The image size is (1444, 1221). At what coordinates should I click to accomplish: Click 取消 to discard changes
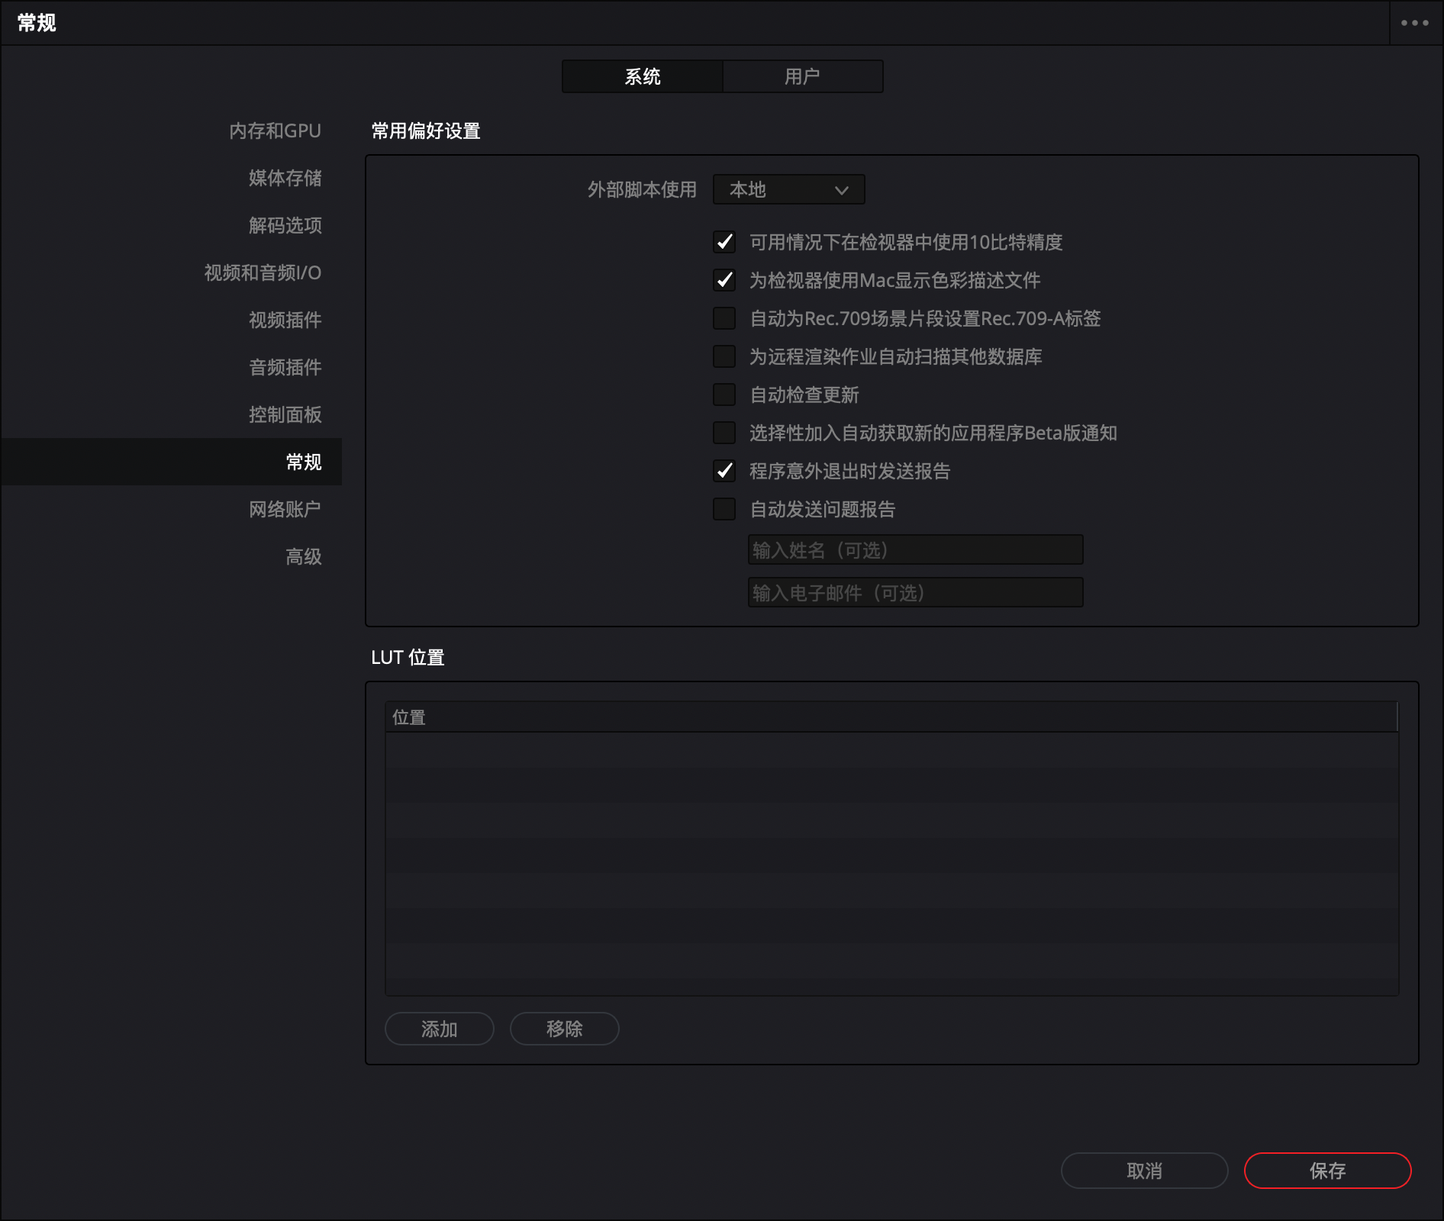coord(1143,1171)
